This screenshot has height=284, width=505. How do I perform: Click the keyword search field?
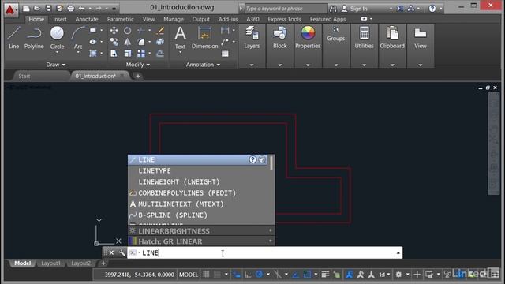286,9
